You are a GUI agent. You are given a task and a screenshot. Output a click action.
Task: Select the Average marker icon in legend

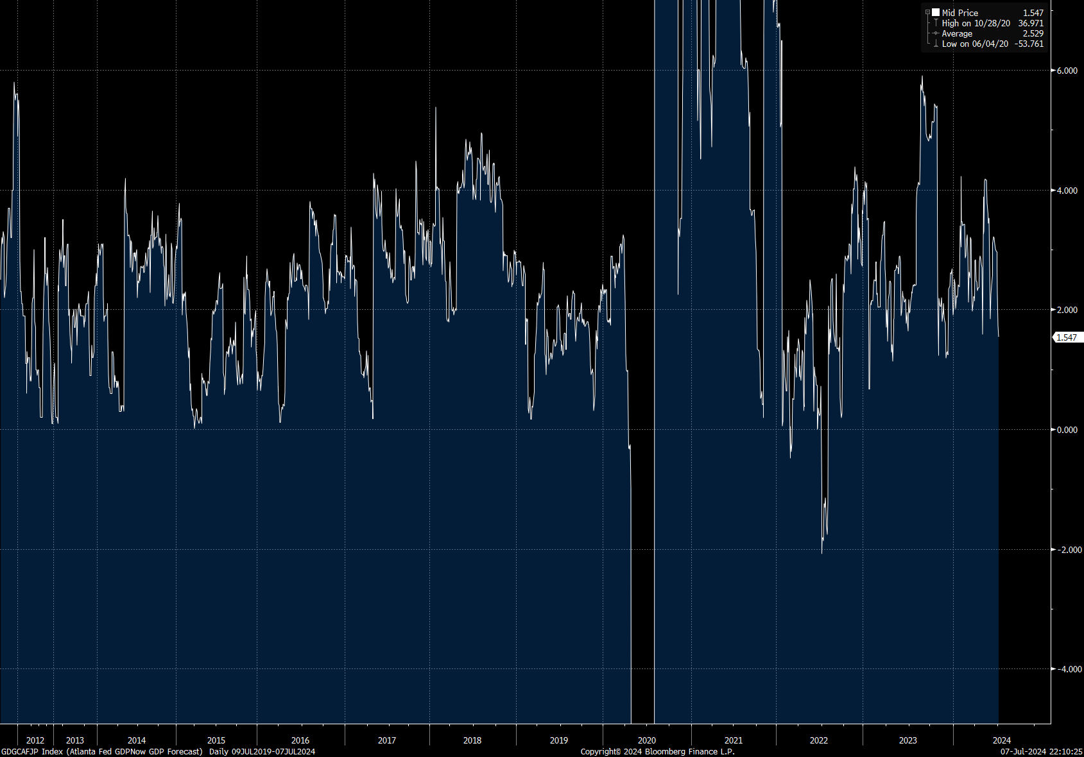click(936, 33)
